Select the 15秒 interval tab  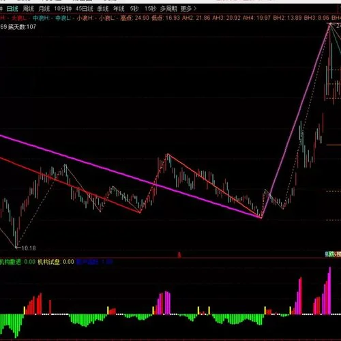coord(151,9)
